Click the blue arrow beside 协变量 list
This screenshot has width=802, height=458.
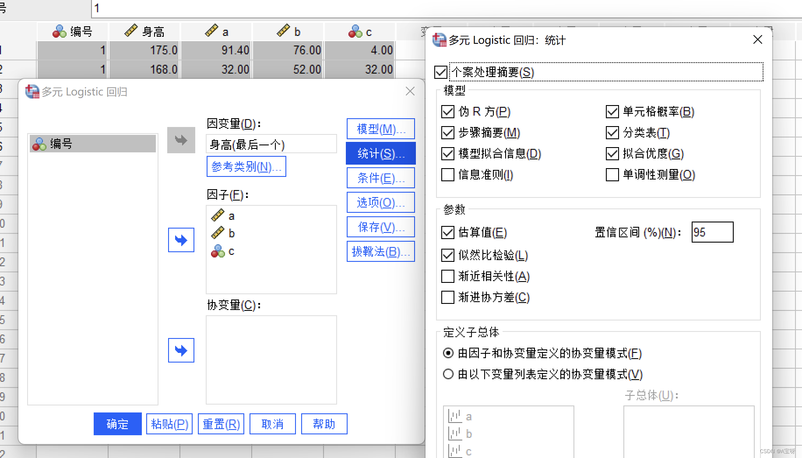[x=181, y=350]
